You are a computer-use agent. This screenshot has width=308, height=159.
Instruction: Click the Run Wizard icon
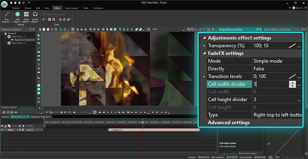[7, 15]
